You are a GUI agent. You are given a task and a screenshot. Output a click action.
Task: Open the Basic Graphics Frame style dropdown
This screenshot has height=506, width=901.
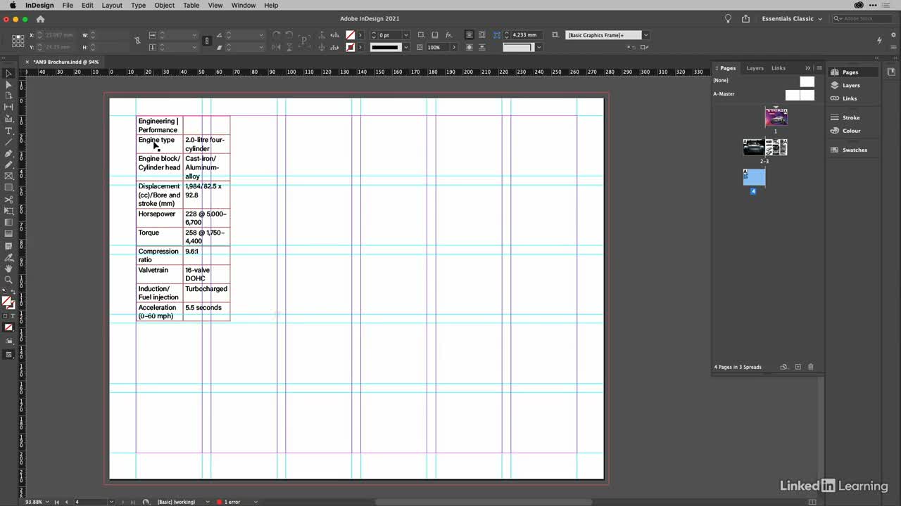(x=645, y=35)
